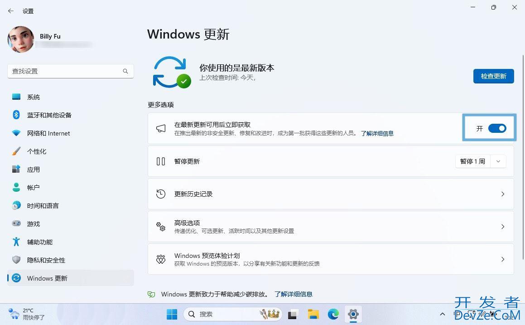The image size is (525, 325).
Task: Click the 检查更新 button
Action: pos(493,76)
